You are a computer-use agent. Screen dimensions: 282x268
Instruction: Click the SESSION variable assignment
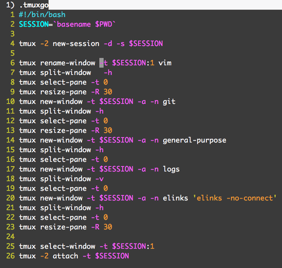(x=34, y=24)
